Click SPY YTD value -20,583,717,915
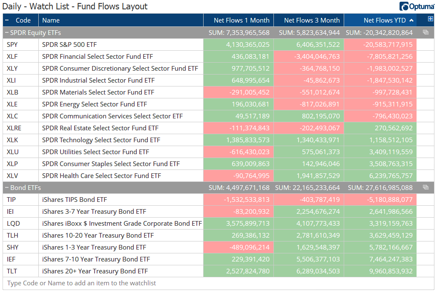437x293 pixels. pyautogui.click(x=388, y=45)
